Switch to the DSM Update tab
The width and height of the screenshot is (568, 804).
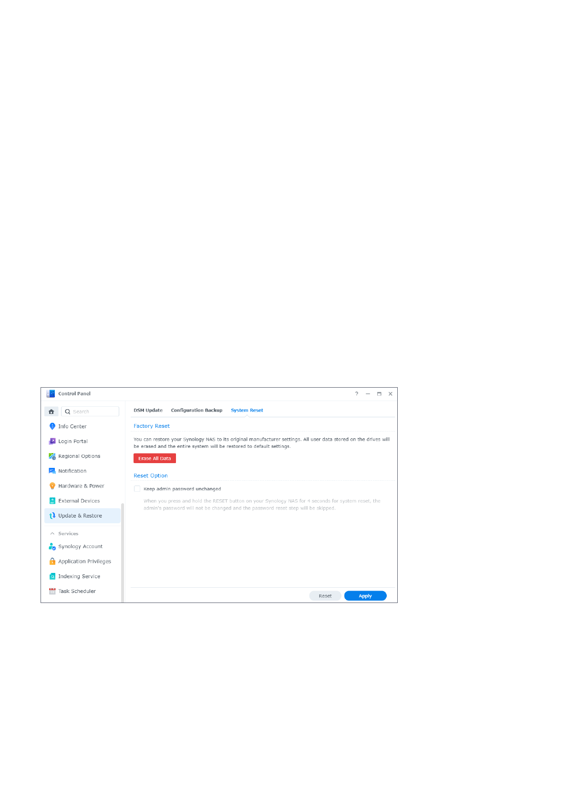pyautogui.click(x=148, y=410)
